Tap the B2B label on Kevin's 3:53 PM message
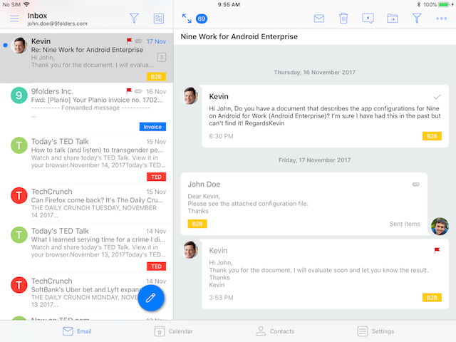This screenshot has width=456, height=342. (432, 298)
